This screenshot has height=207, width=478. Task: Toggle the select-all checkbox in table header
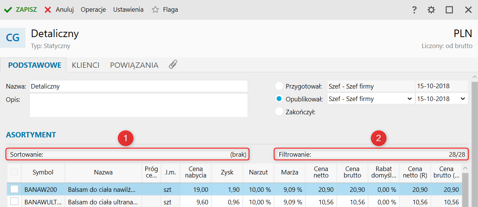[14, 172]
